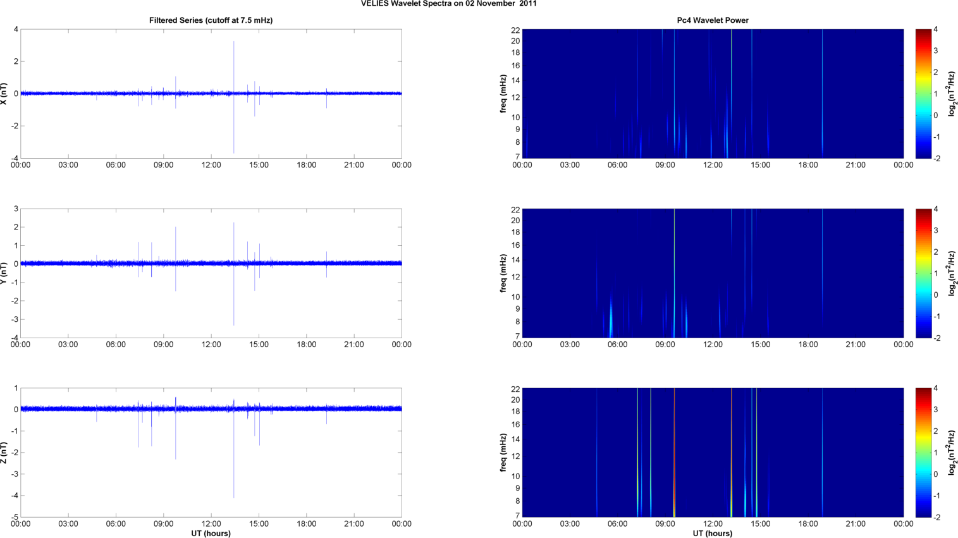Click the red streak in Z wavelet spectrum
The width and height of the screenshot is (958, 538).
tap(674, 455)
